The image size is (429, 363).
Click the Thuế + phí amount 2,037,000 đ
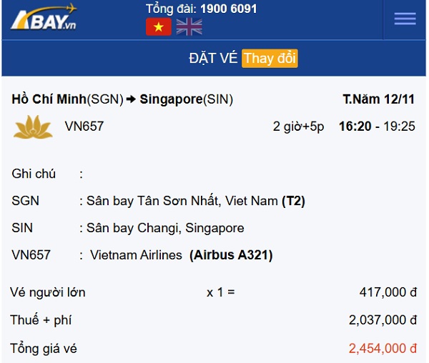pos(383,320)
